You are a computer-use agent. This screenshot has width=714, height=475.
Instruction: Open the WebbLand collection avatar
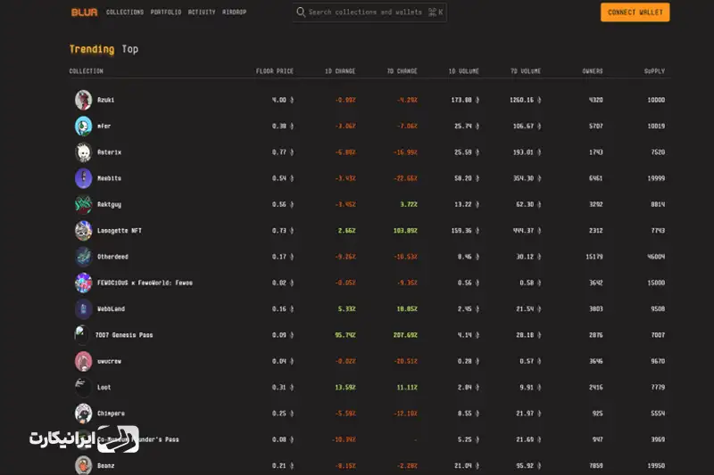(83, 309)
